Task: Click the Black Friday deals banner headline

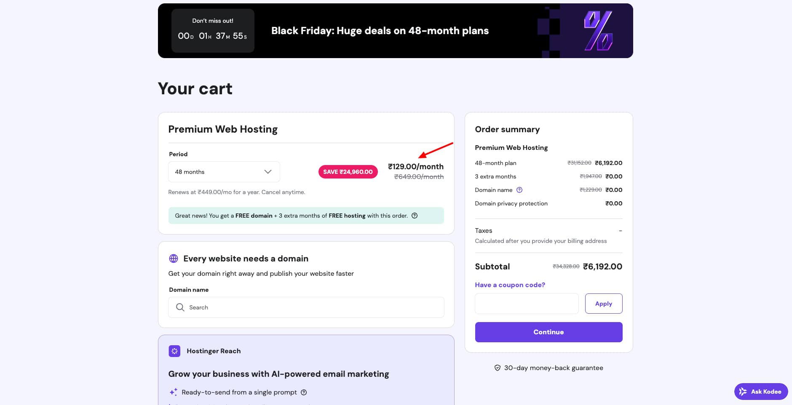Action: (380, 31)
